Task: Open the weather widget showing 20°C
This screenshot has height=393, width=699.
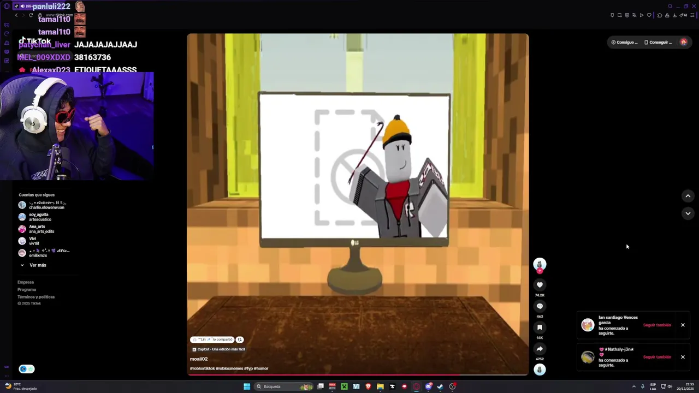Action: pyautogui.click(x=21, y=386)
